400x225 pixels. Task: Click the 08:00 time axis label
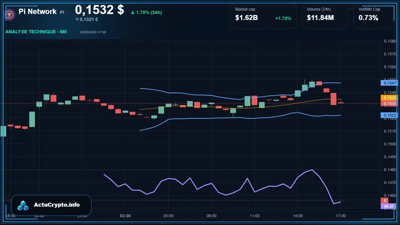(x=211, y=216)
